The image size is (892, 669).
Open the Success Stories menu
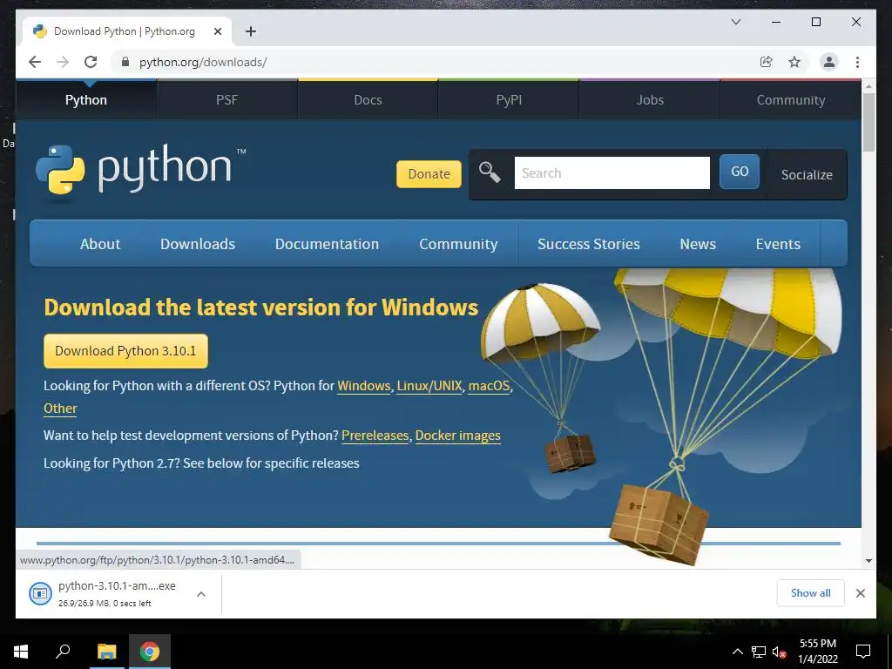point(588,244)
